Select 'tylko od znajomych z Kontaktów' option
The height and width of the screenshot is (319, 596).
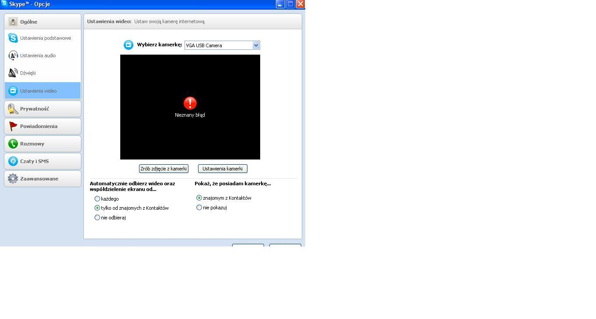pyautogui.click(x=98, y=208)
